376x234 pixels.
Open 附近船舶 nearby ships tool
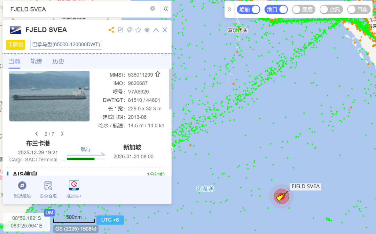pyautogui.click(x=22, y=189)
